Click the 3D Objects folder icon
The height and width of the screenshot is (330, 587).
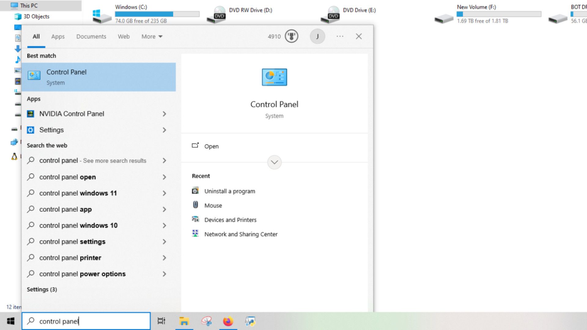pyautogui.click(x=18, y=16)
